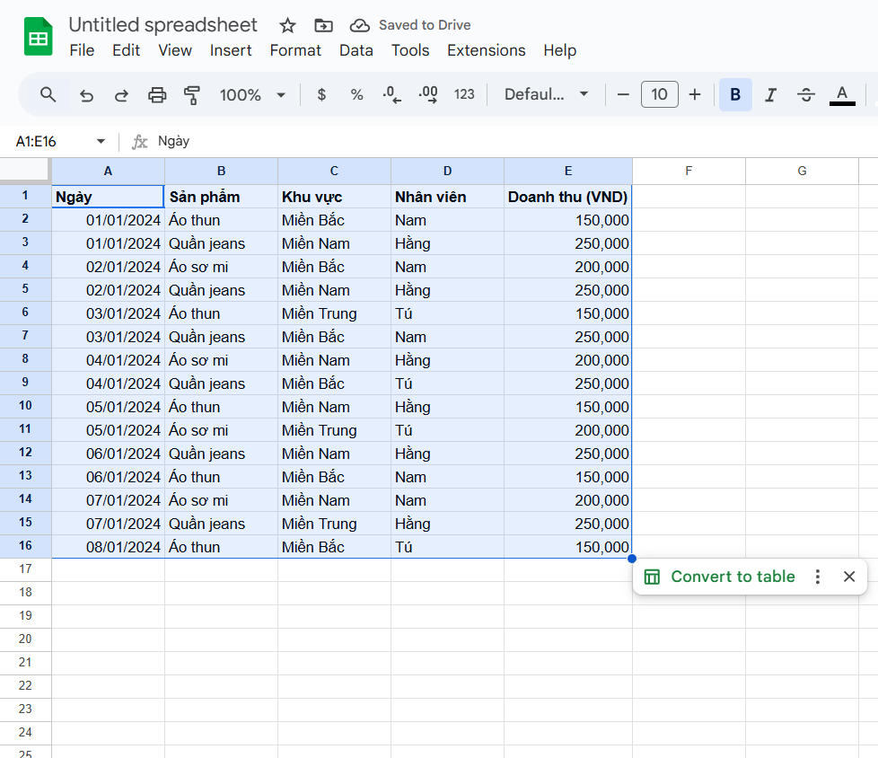The image size is (878, 758).
Task: Click the move to folder icon
Action: [x=323, y=25]
